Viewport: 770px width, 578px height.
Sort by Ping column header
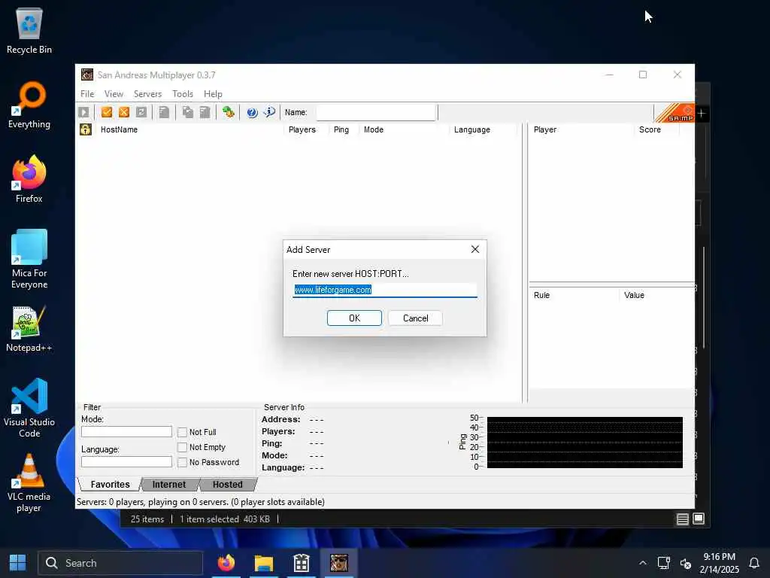[344, 129]
